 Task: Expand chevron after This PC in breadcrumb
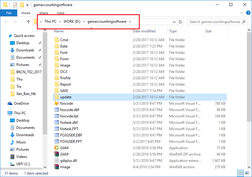point(60,21)
